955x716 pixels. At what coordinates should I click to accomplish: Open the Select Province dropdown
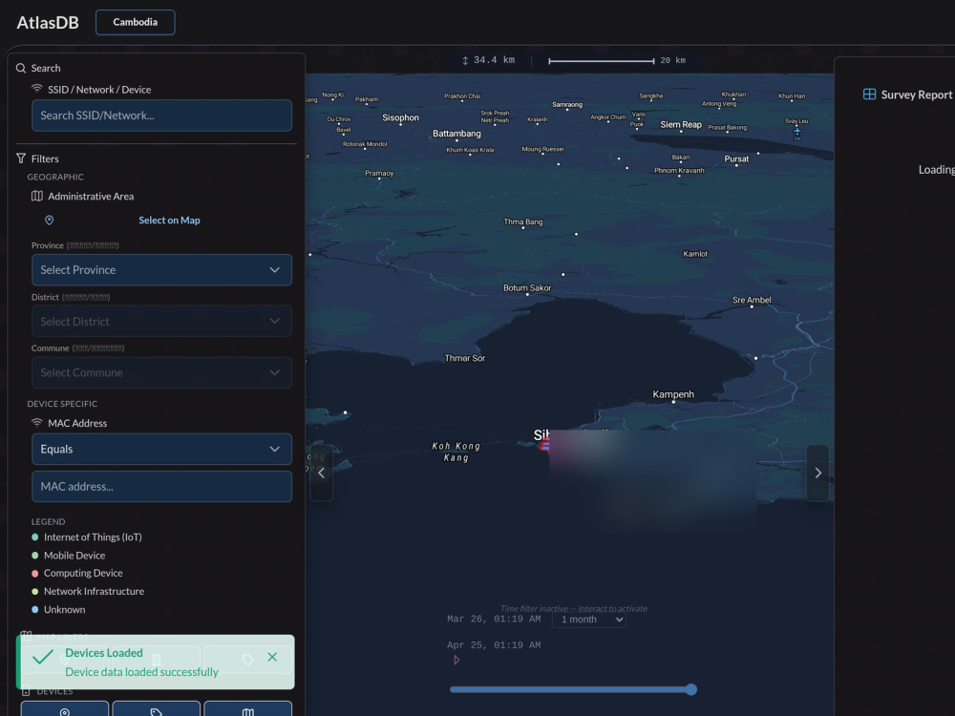tap(161, 270)
